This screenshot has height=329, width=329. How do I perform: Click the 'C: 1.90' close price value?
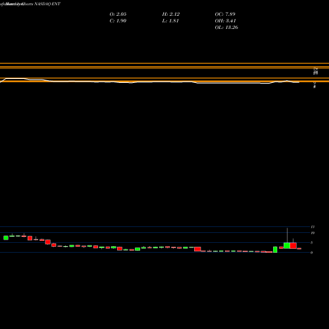[118, 21]
